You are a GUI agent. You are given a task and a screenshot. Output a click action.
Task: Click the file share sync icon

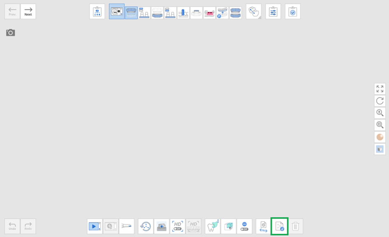(280, 226)
